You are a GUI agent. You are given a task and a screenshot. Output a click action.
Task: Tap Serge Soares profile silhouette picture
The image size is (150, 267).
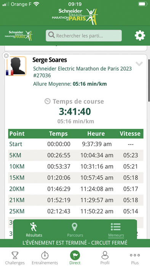click(x=16, y=66)
